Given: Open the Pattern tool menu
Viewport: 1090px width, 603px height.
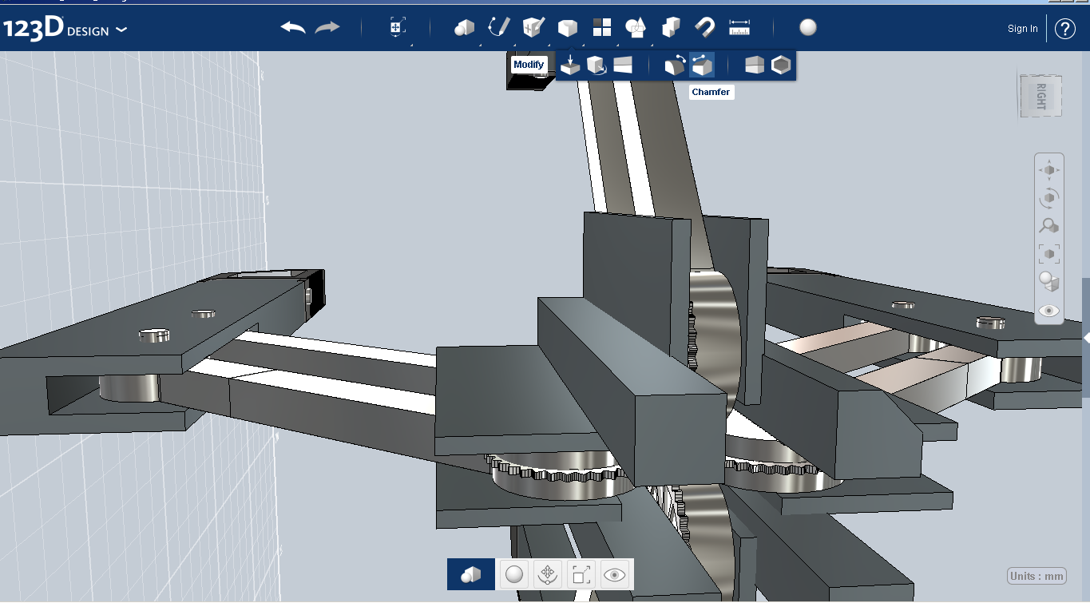Looking at the screenshot, I should [x=601, y=28].
